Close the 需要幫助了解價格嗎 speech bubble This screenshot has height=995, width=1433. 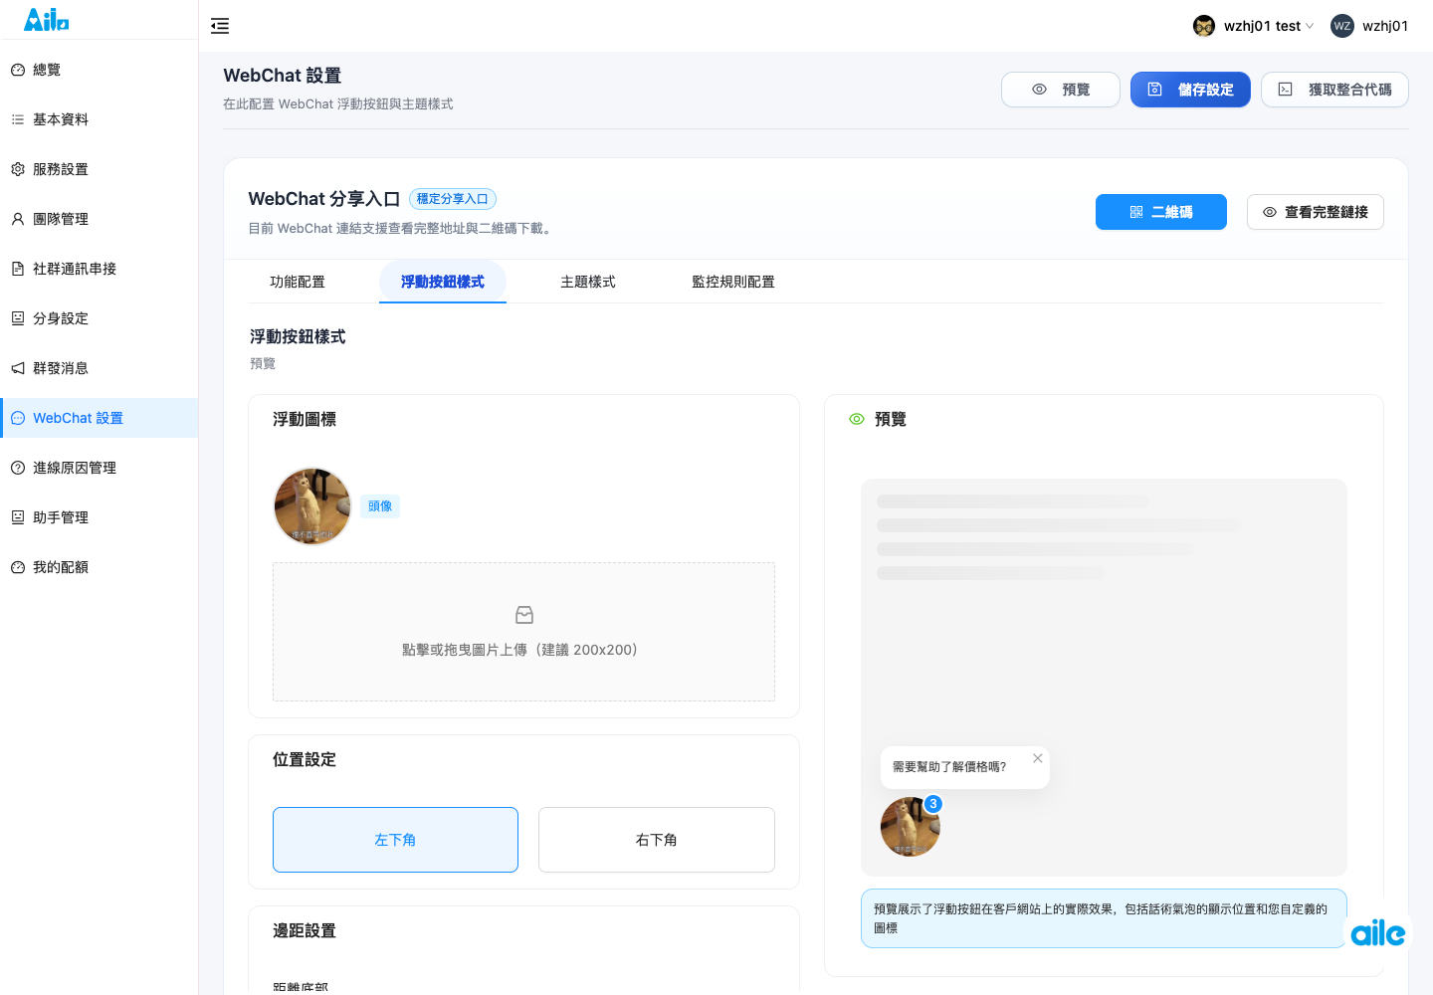[x=1038, y=758]
